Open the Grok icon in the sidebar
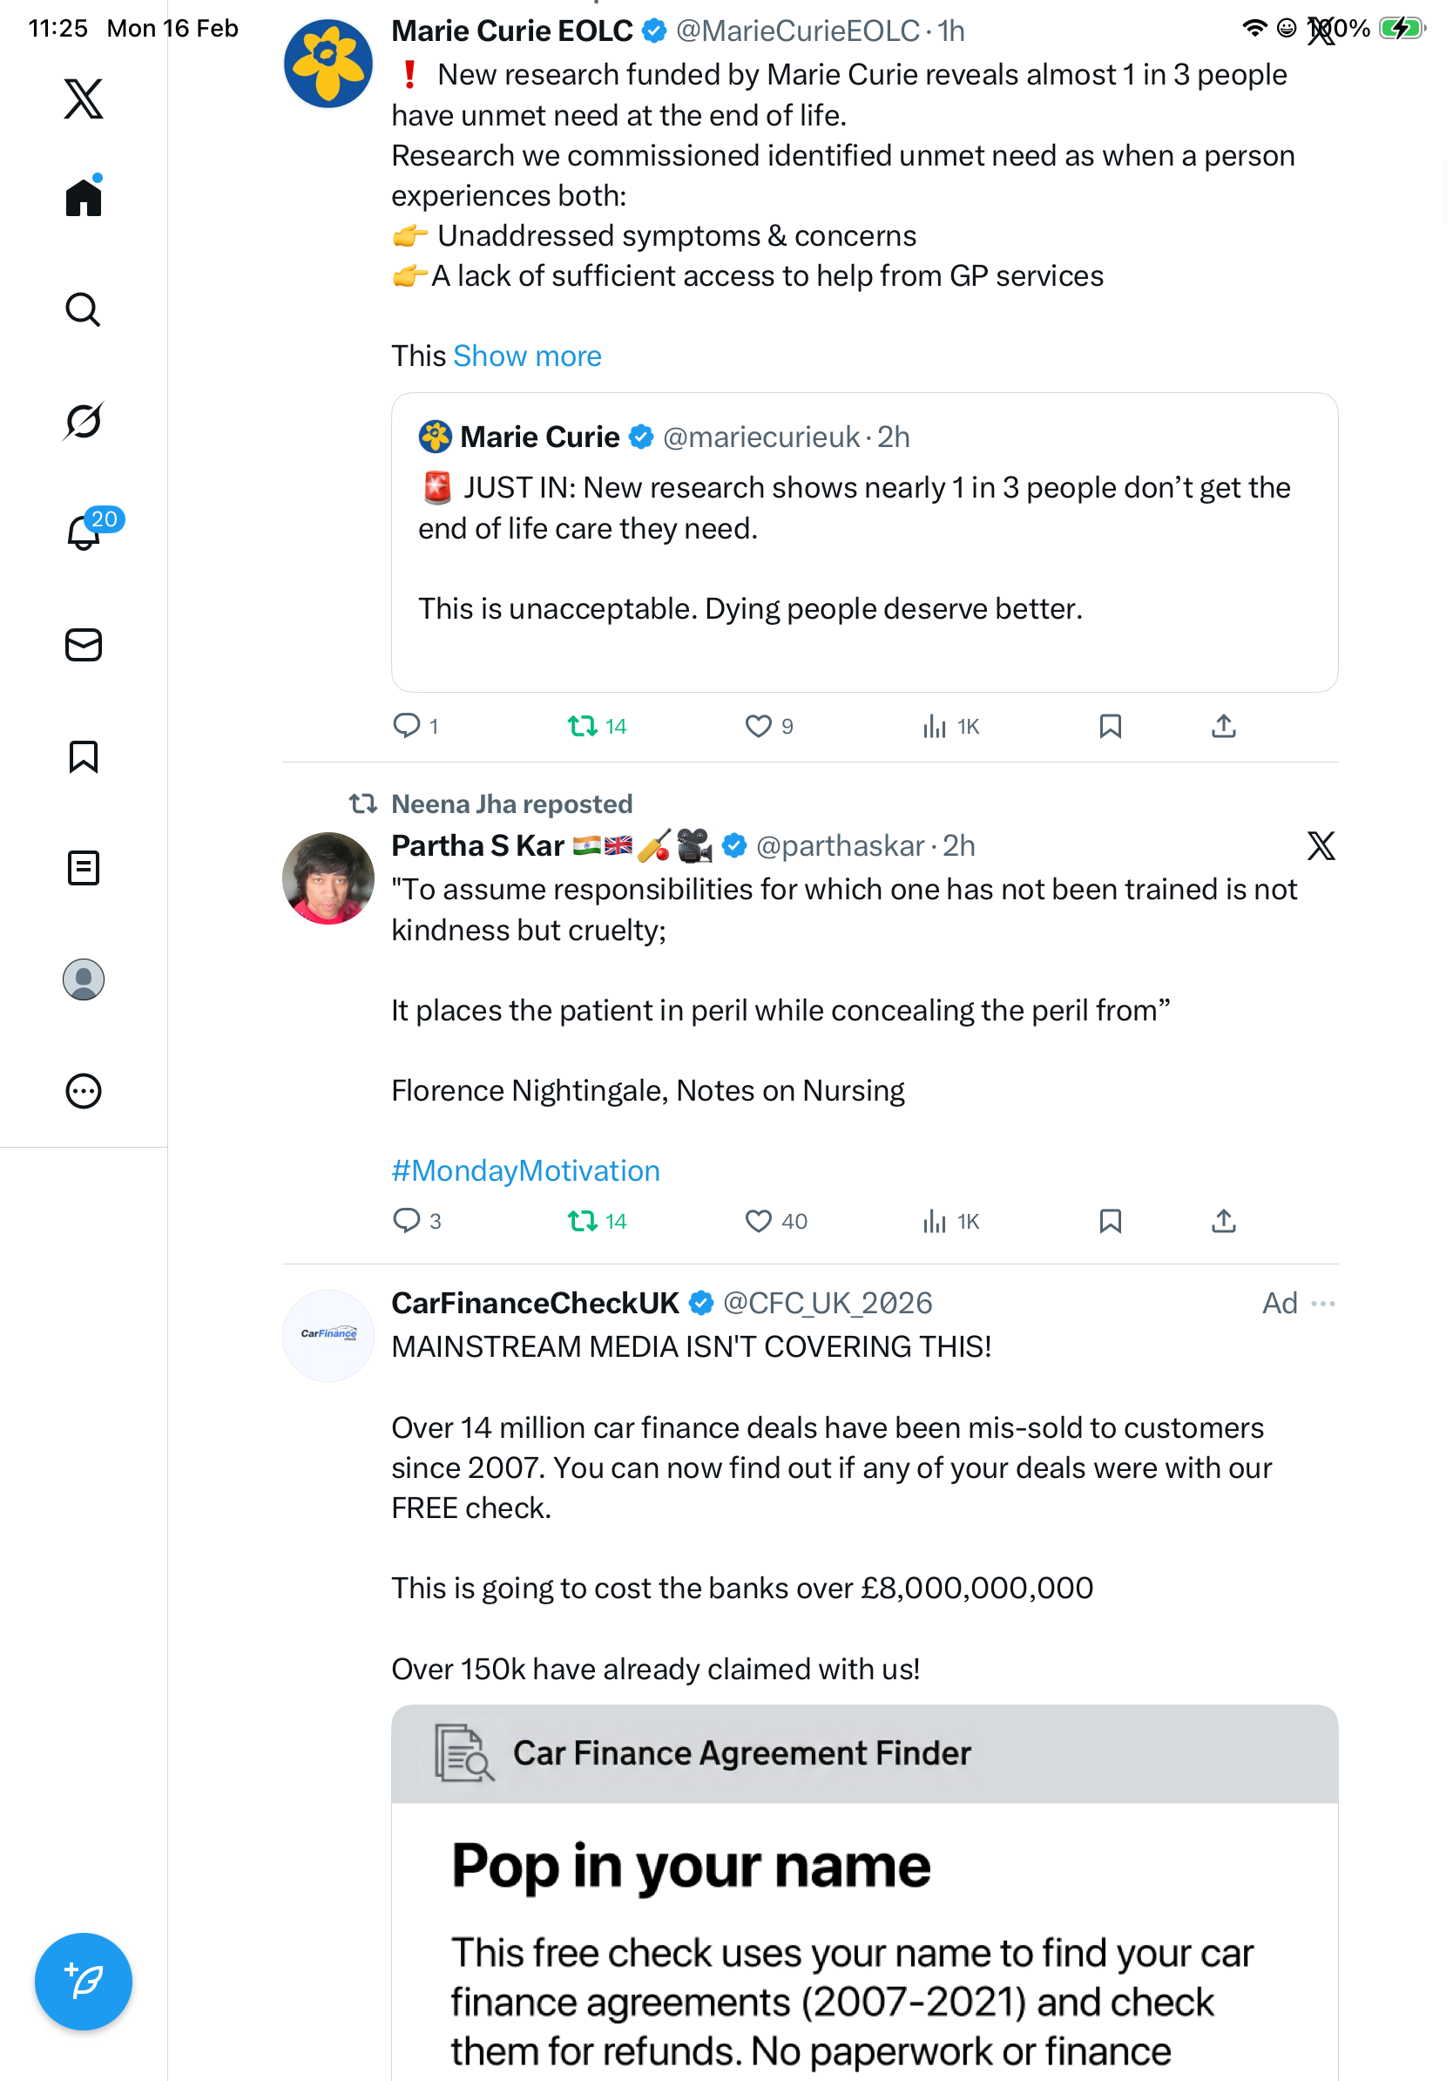The width and height of the screenshot is (1453, 2081). tap(84, 421)
